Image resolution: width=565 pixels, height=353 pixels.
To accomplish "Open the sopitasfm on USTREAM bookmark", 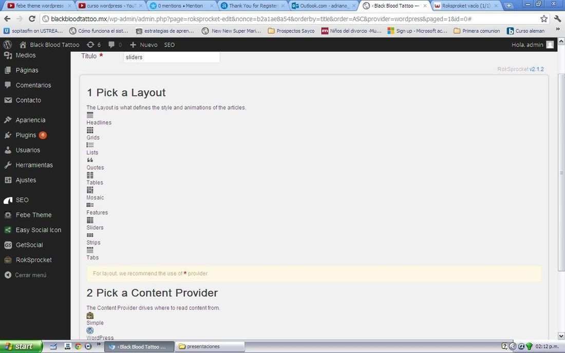I will coord(33,31).
